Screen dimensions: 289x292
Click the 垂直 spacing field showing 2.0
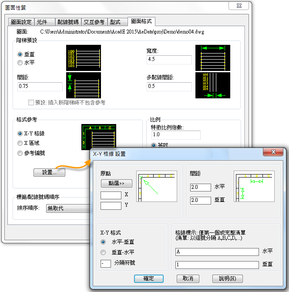pos(201,200)
